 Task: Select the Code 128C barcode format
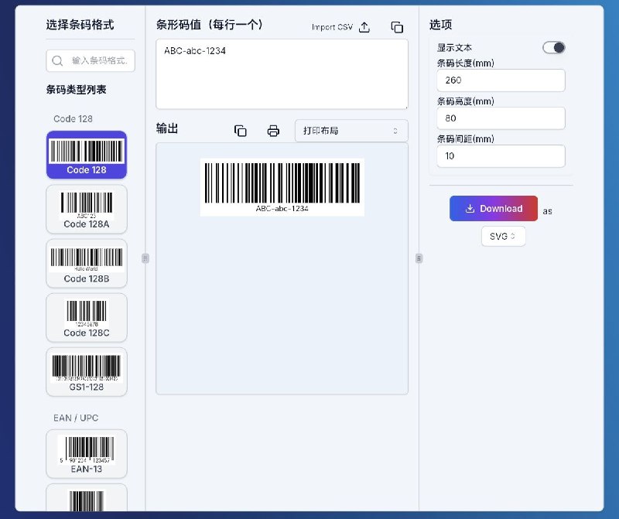87,317
